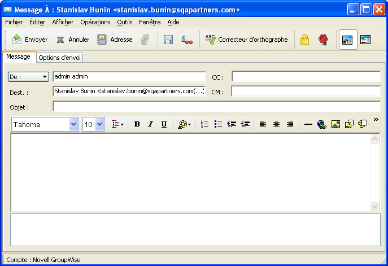Click the decrease indent icon
The image size is (388, 266).
tap(232, 124)
